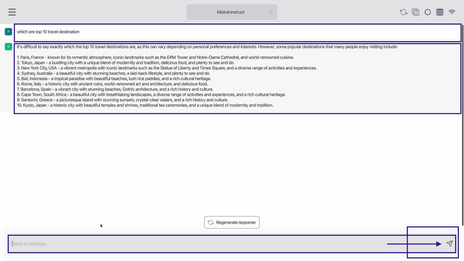
Task: Focus the 'Send a message...' input field
Action: tap(197, 244)
